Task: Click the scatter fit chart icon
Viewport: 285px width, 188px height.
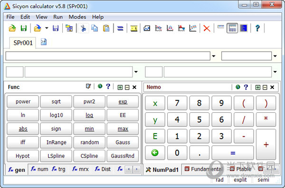Action: pos(193,28)
